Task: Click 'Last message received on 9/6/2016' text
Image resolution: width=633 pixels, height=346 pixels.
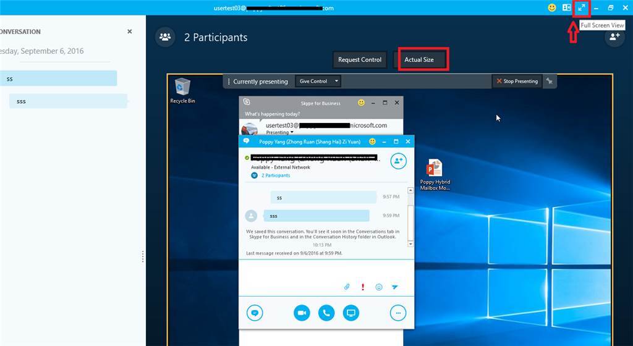Action: (294, 253)
